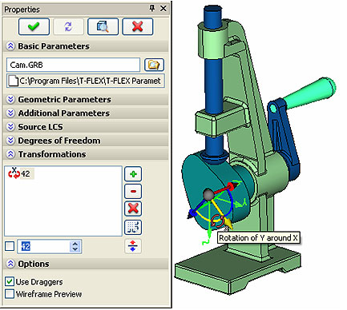Uncheck the Use Draggers option

pyautogui.click(x=10, y=281)
